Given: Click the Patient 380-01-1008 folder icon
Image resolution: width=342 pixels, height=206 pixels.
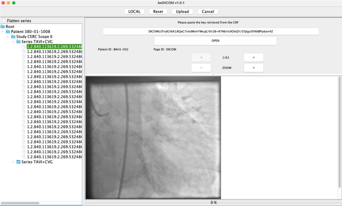Looking at the screenshot, I should point(8,31).
